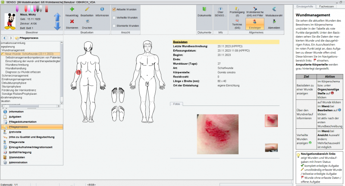Navigate back with left arrow button
Viewport: 345px width, 186px height.
(x=4, y=38)
